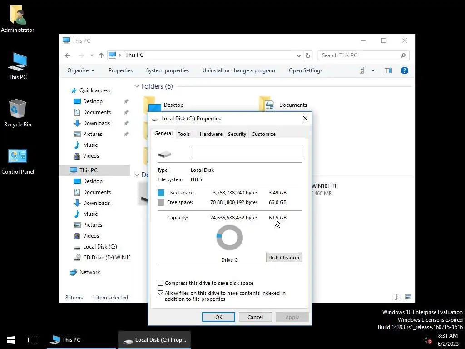Screen dimensions: 465x349
Task: Click the Disk Cleanup button
Action: pos(284,258)
